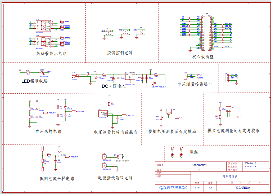This screenshot has width=271, height=194.
Task: Select the LED1 diode symbol
Action: point(42,73)
